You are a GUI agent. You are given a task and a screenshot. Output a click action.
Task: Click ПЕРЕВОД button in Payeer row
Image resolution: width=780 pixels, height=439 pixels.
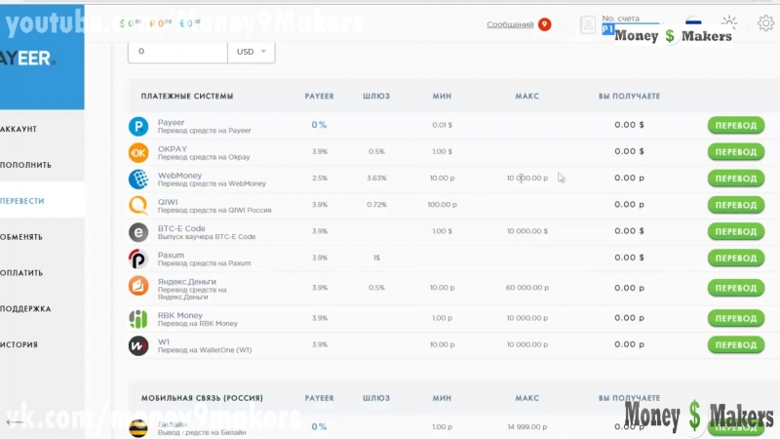coord(736,126)
